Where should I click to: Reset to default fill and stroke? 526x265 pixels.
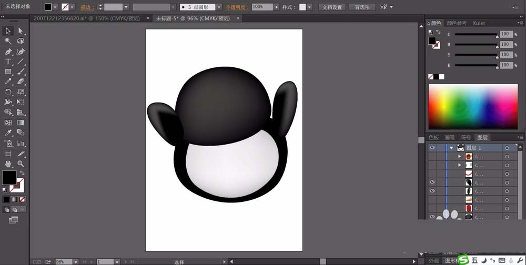(x=5, y=190)
